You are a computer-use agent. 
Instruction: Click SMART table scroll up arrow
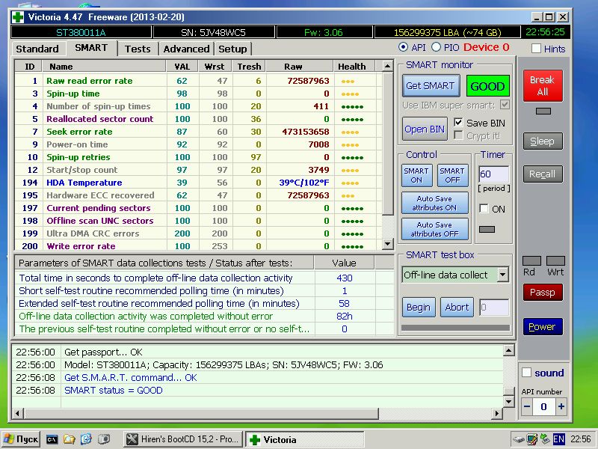pos(387,66)
